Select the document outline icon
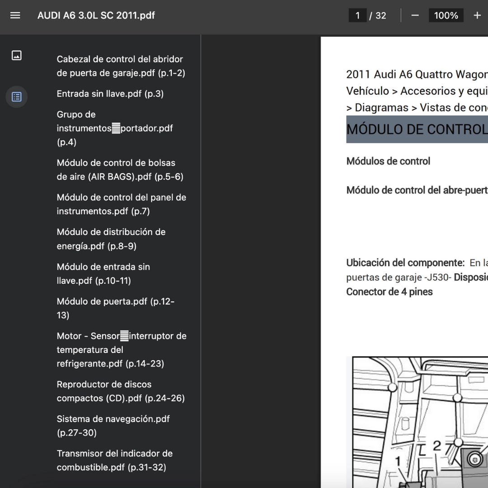This screenshot has height=488, width=488. pos(17,97)
